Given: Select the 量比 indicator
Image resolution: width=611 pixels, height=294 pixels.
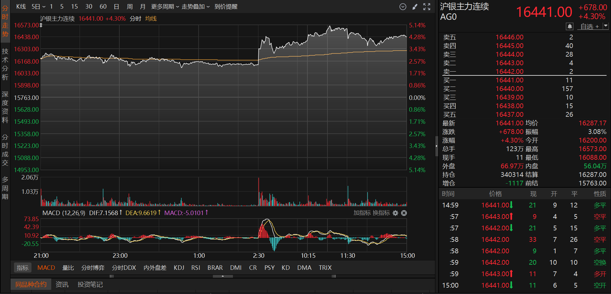Looking at the screenshot, I should click(x=68, y=268).
